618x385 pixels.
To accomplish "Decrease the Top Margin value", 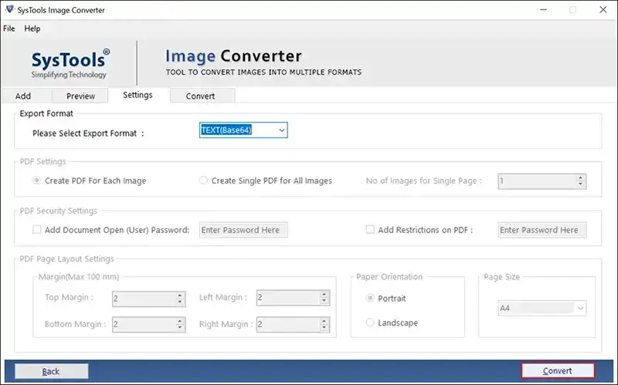I will pyautogui.click(x=180, y=302).
